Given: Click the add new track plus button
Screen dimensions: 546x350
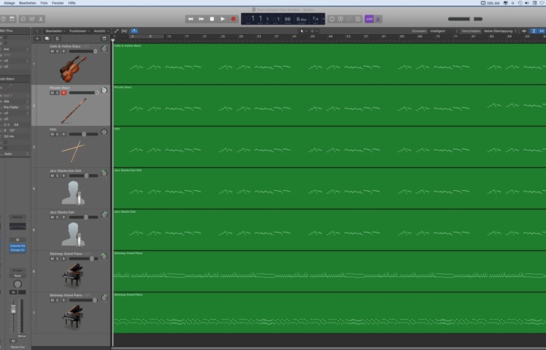Looking at the screenshot, I should tap(37, 39).
